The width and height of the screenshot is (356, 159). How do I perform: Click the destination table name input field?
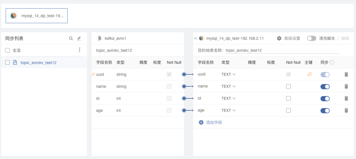[x=283, y=50]
